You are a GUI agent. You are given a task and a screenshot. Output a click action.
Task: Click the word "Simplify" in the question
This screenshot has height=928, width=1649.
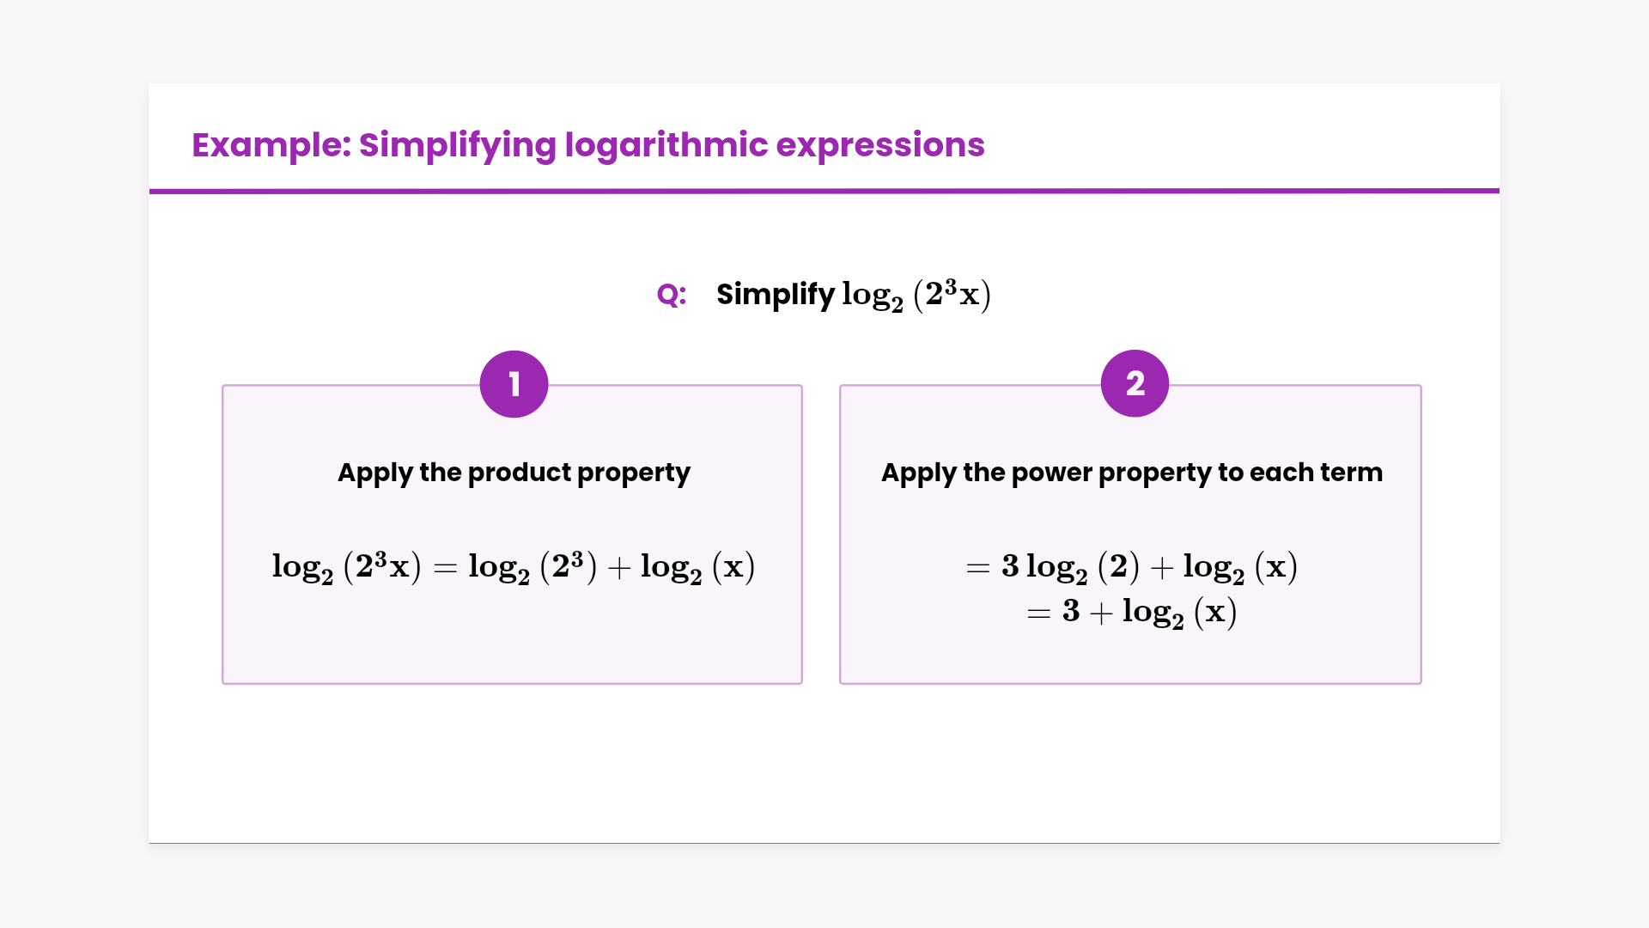click(775, 295)
